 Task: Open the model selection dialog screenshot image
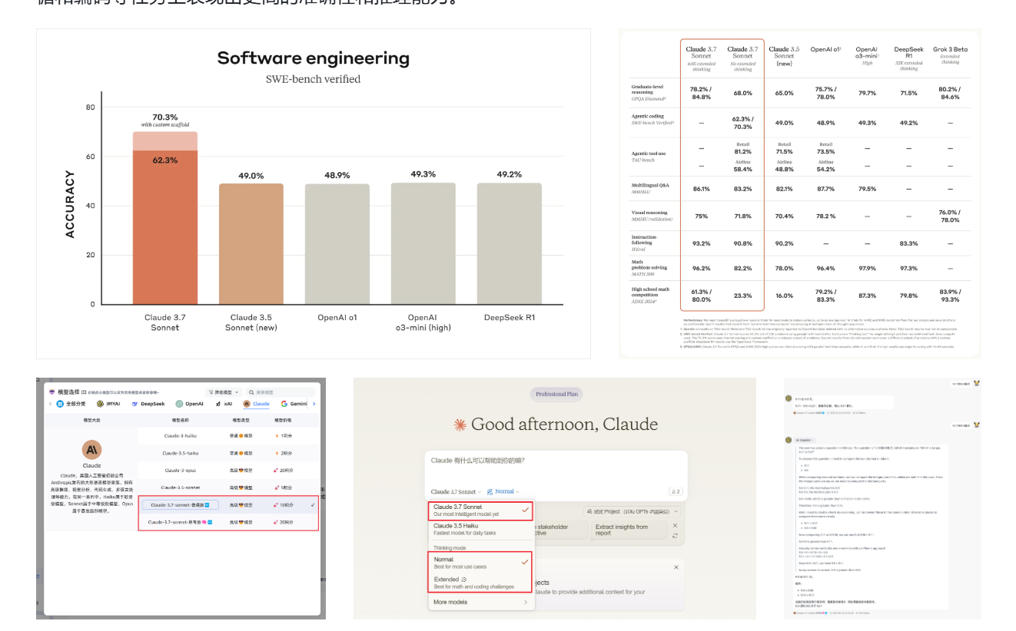(x=181, y=498)
